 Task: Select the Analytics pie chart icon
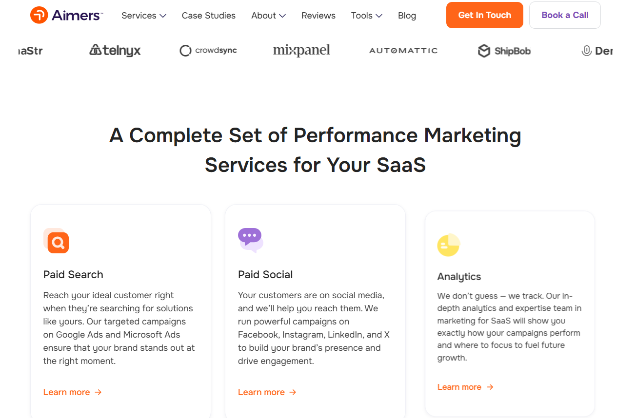click(448, 245)
